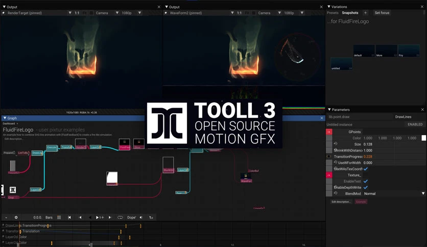Uncheck EnableDepthWrite checkbox
Viewport: 427px width, 247px height.
(x=366, y=187)
